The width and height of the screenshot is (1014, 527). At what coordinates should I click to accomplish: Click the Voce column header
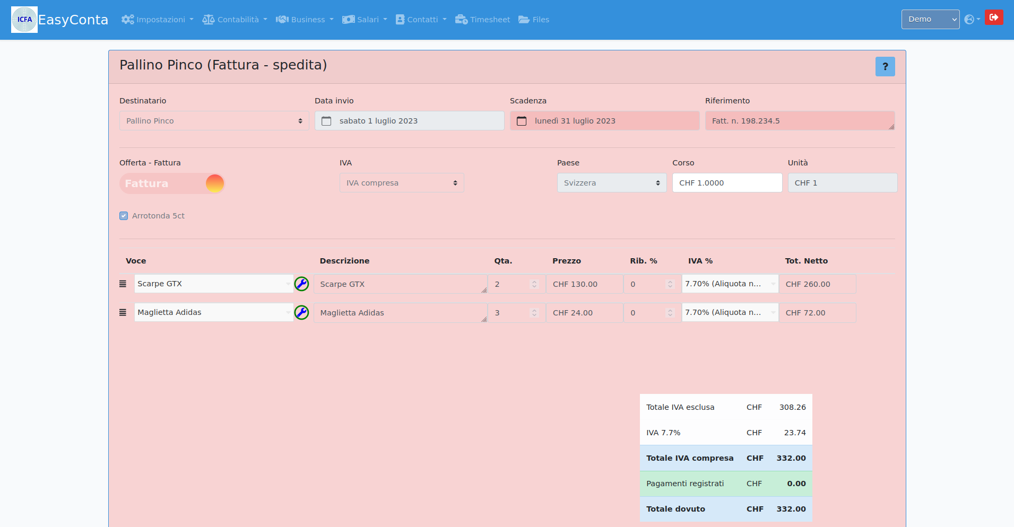(x=136, y=261)
